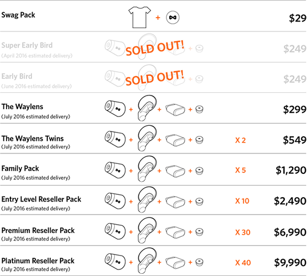307x276 pixels.
Task: Click the $299 price of The Waylens
Action: tap(295, 109)
